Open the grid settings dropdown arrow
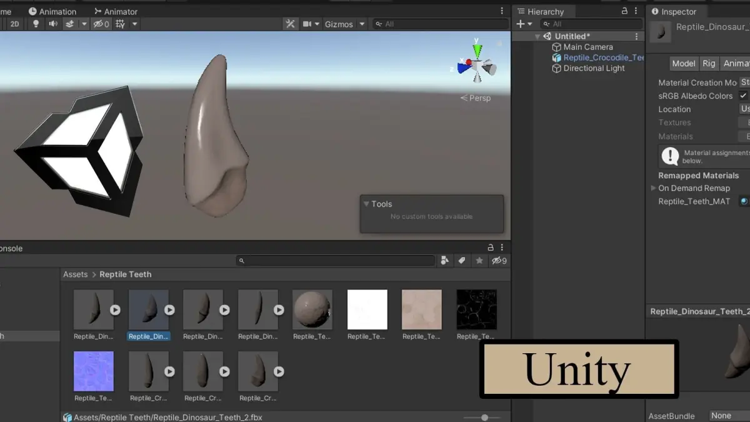 click(134, 24)
